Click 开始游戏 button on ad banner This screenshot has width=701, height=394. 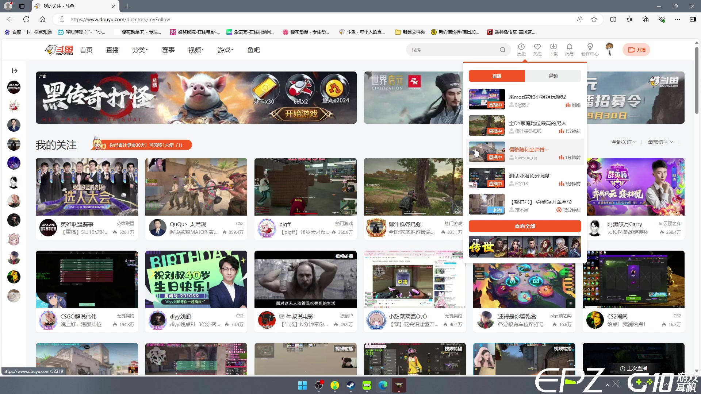tap(302, 114)
